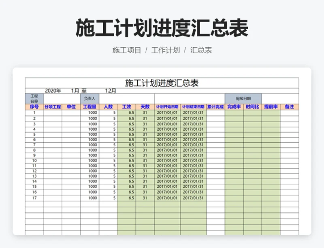Click the spreadsheet preview thumbnail title
This screenshot has width=324, height=248.
162,83
